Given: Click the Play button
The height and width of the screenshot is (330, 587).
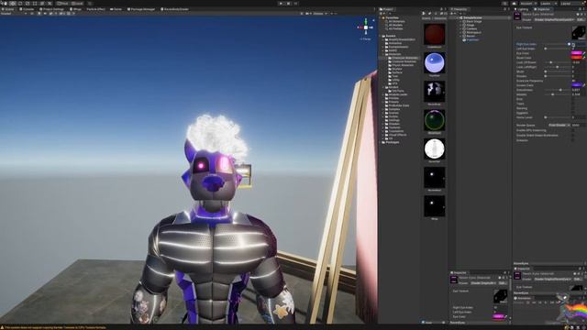Looking at the screenshot, I should [282, 4].
